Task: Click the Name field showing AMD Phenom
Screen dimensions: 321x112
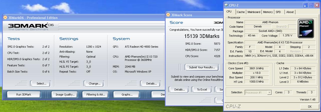Action: 270,22
